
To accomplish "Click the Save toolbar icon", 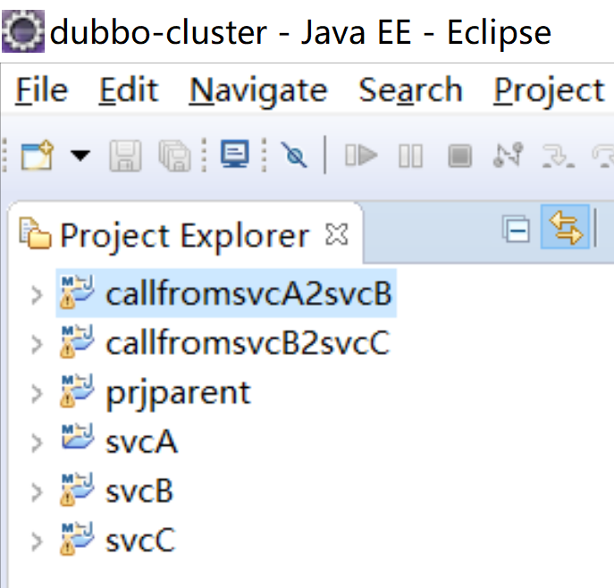I will (124, 156).
